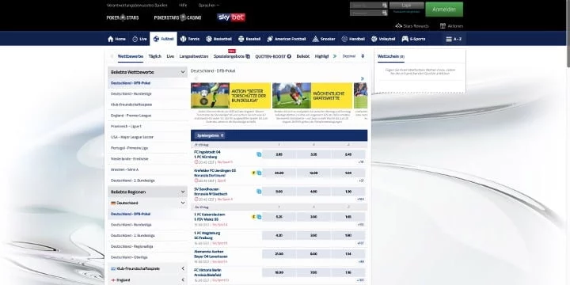The width and height of the screenshot is (570, 285).
Task: Select the draw odds 12.00 for Dortmund match
Action: click(313, 173)
